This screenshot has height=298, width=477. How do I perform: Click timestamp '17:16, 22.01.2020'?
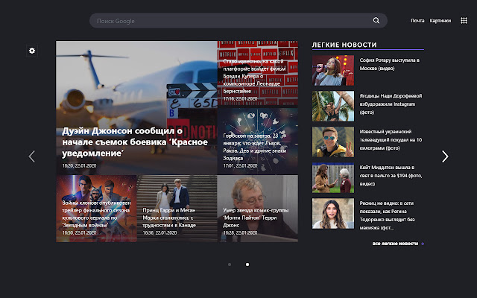coord(240,99)
